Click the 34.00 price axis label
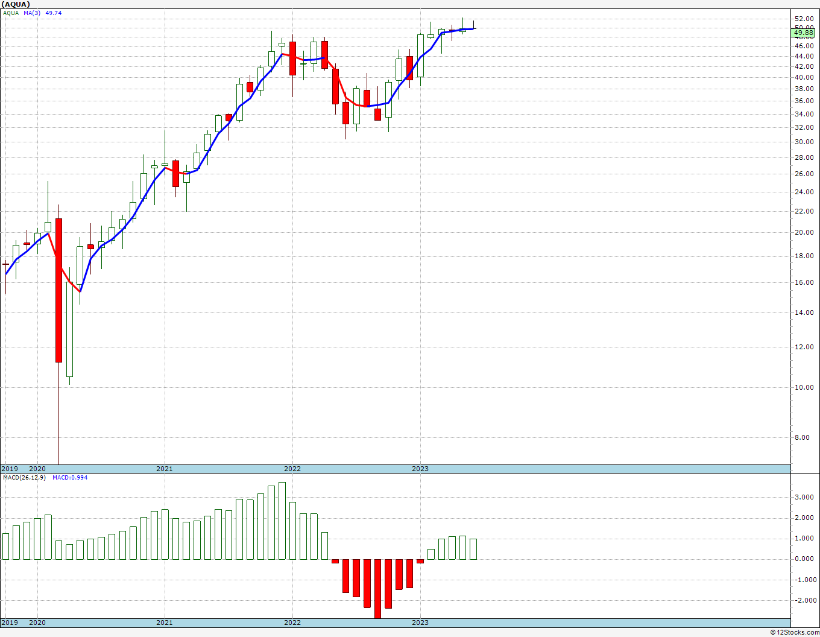Screen dimensions: 820x637 pos(804,114)
